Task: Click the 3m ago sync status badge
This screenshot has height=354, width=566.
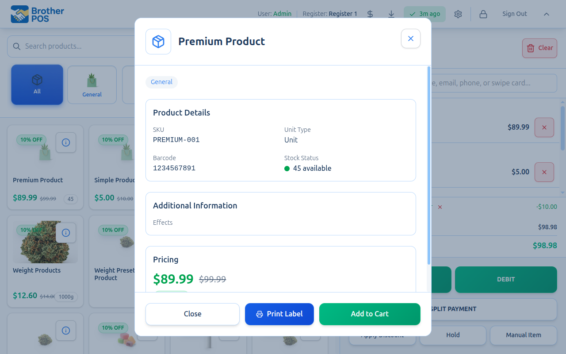Action: (424, 14)
